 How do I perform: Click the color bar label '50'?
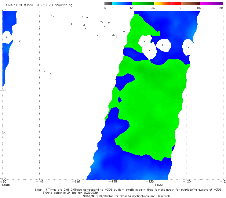[x=180, y=8]
